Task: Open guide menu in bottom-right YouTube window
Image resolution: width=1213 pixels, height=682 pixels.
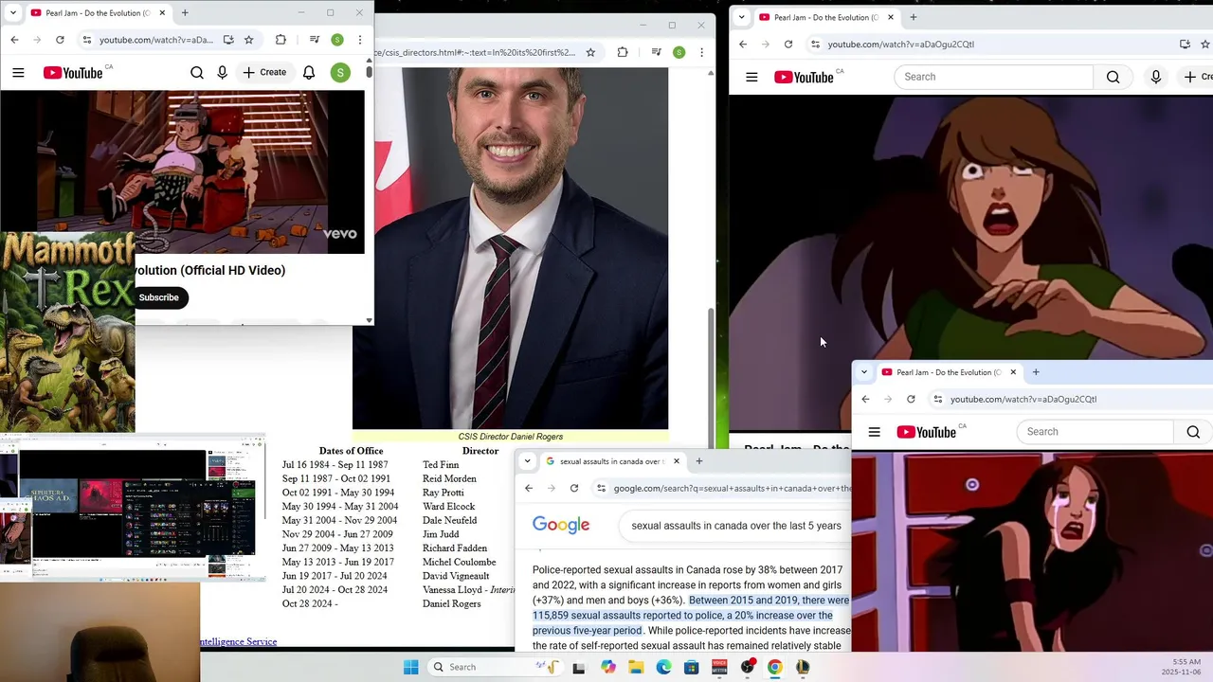Action: tap(875, 432)
